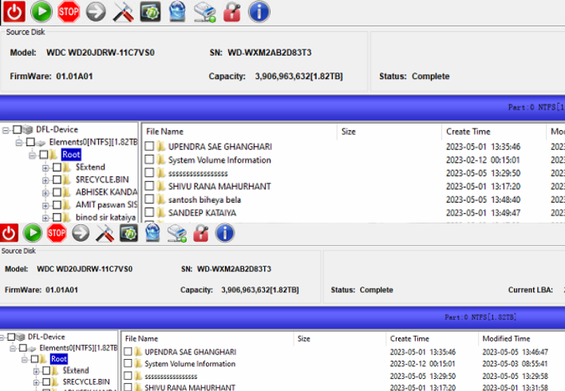Viewport: 565px width, 391px height.
Task: Click the STOP sign icon in lower window
Action: coord(57,233)
